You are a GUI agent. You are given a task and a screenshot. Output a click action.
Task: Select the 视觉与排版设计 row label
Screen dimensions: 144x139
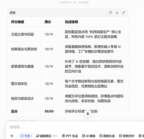coord(22,98)
